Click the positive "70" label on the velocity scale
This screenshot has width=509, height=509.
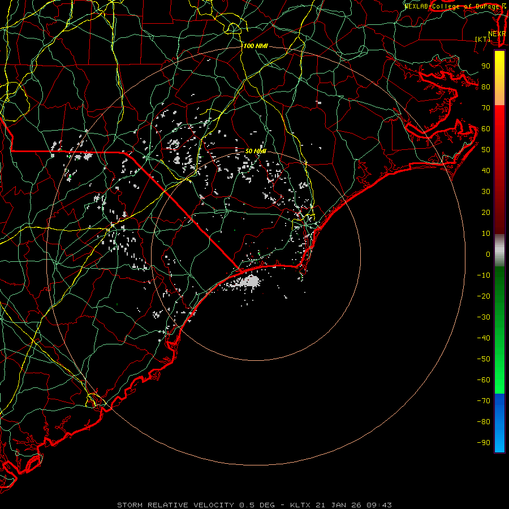486,108
